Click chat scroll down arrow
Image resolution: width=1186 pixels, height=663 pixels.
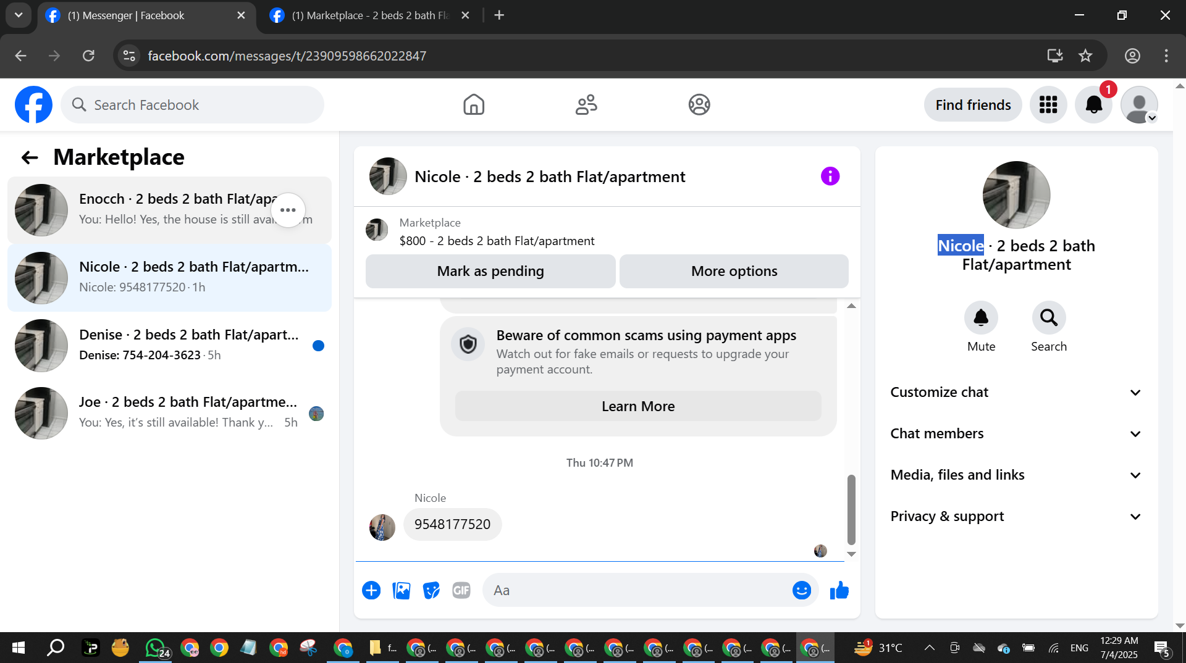pos(851,554)
